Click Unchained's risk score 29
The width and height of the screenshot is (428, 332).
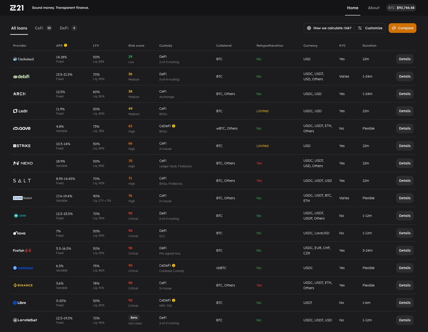pyautogui.click(x=130, y=57)
